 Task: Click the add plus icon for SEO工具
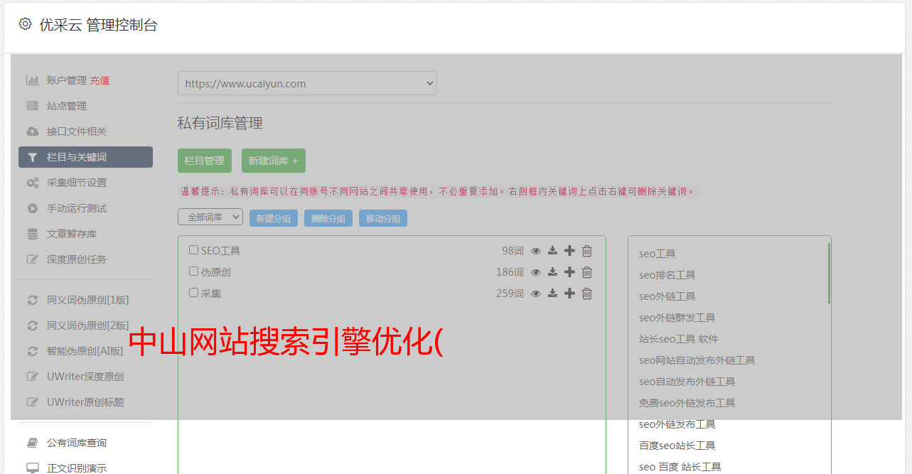(x=569, y=251)
